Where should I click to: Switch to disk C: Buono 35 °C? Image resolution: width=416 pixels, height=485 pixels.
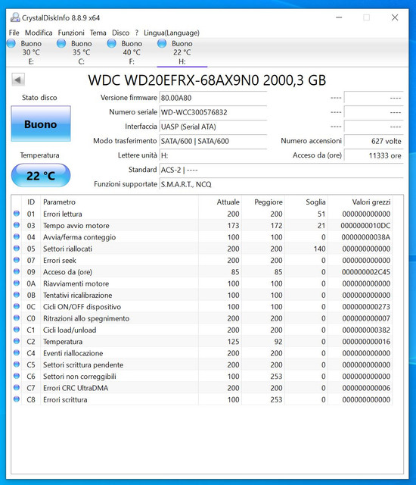(x=82, y=52)
